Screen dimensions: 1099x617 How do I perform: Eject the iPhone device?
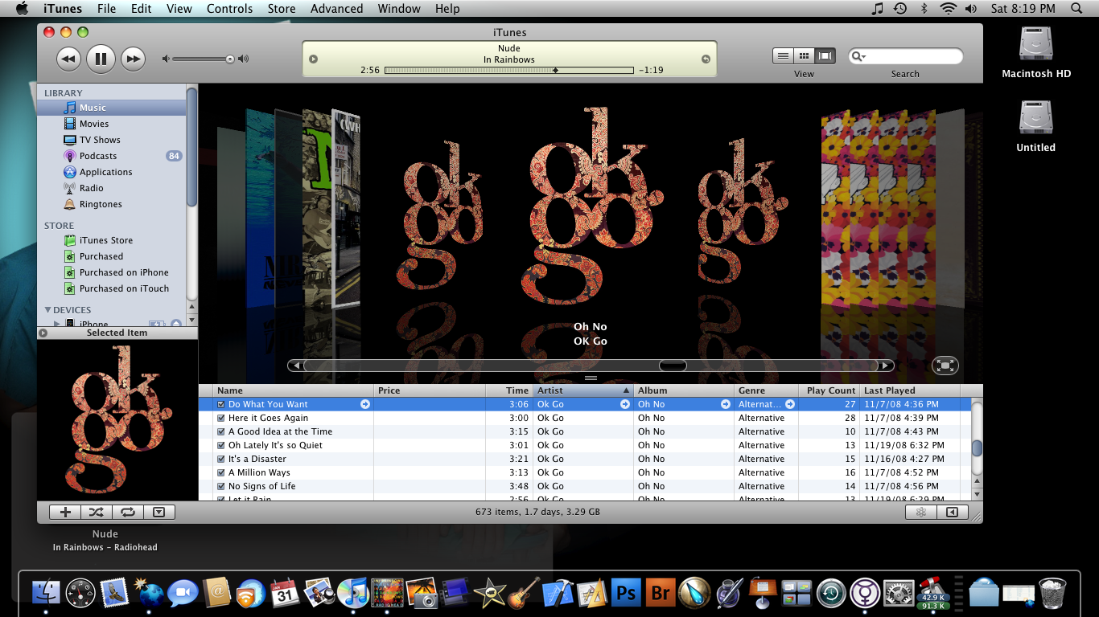pos(176,324)
